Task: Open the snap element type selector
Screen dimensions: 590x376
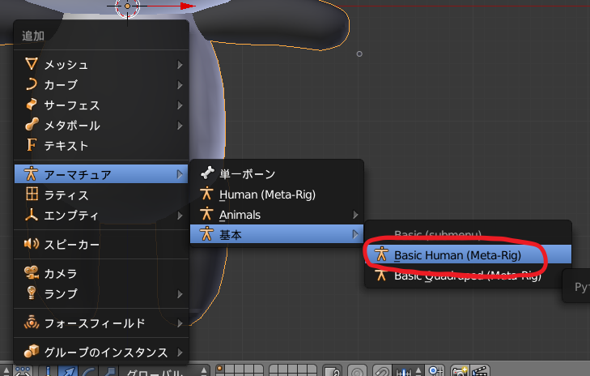Action: 407,371
